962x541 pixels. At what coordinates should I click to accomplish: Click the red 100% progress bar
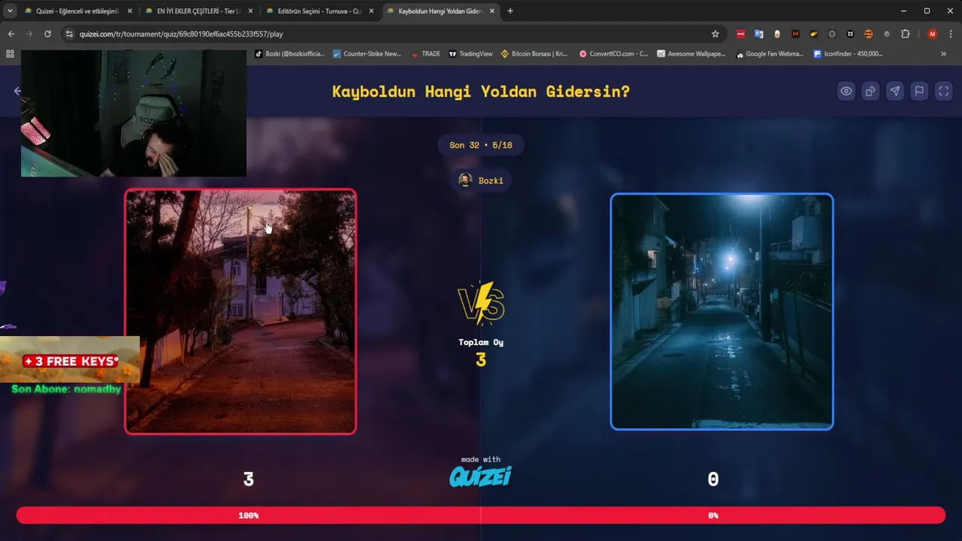(249, 515)
